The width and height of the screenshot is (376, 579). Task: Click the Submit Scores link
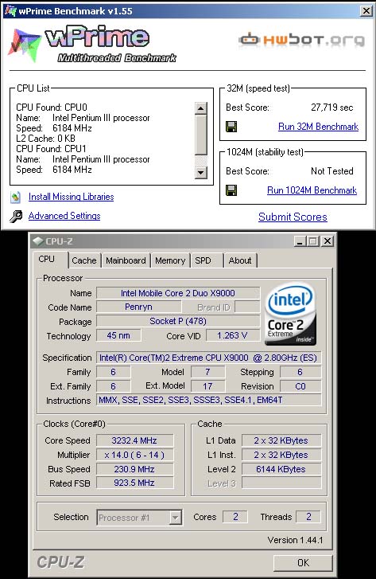coord(293,217)
